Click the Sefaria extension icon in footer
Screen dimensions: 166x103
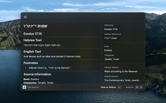point(24,87)
